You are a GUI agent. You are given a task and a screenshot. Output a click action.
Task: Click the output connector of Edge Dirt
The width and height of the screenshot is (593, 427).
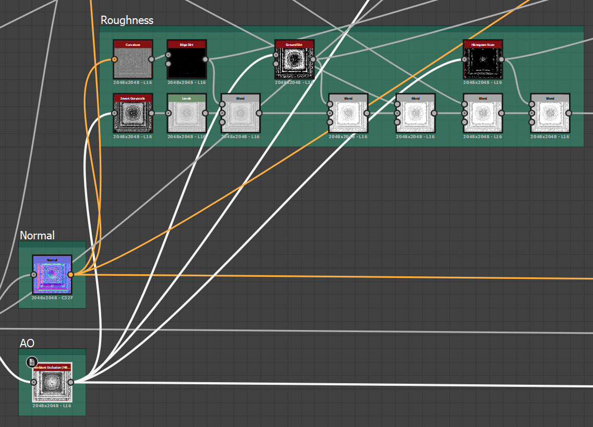(x=205, y=59)
